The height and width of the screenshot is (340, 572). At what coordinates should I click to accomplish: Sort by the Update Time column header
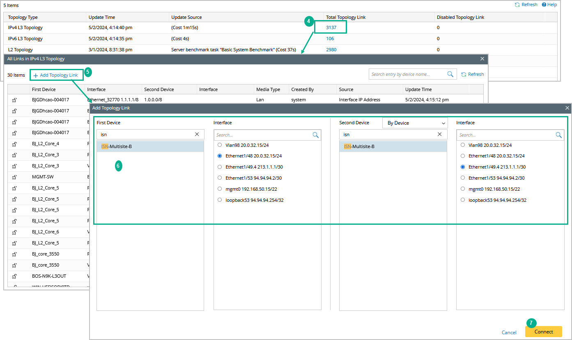click(418, 89)
